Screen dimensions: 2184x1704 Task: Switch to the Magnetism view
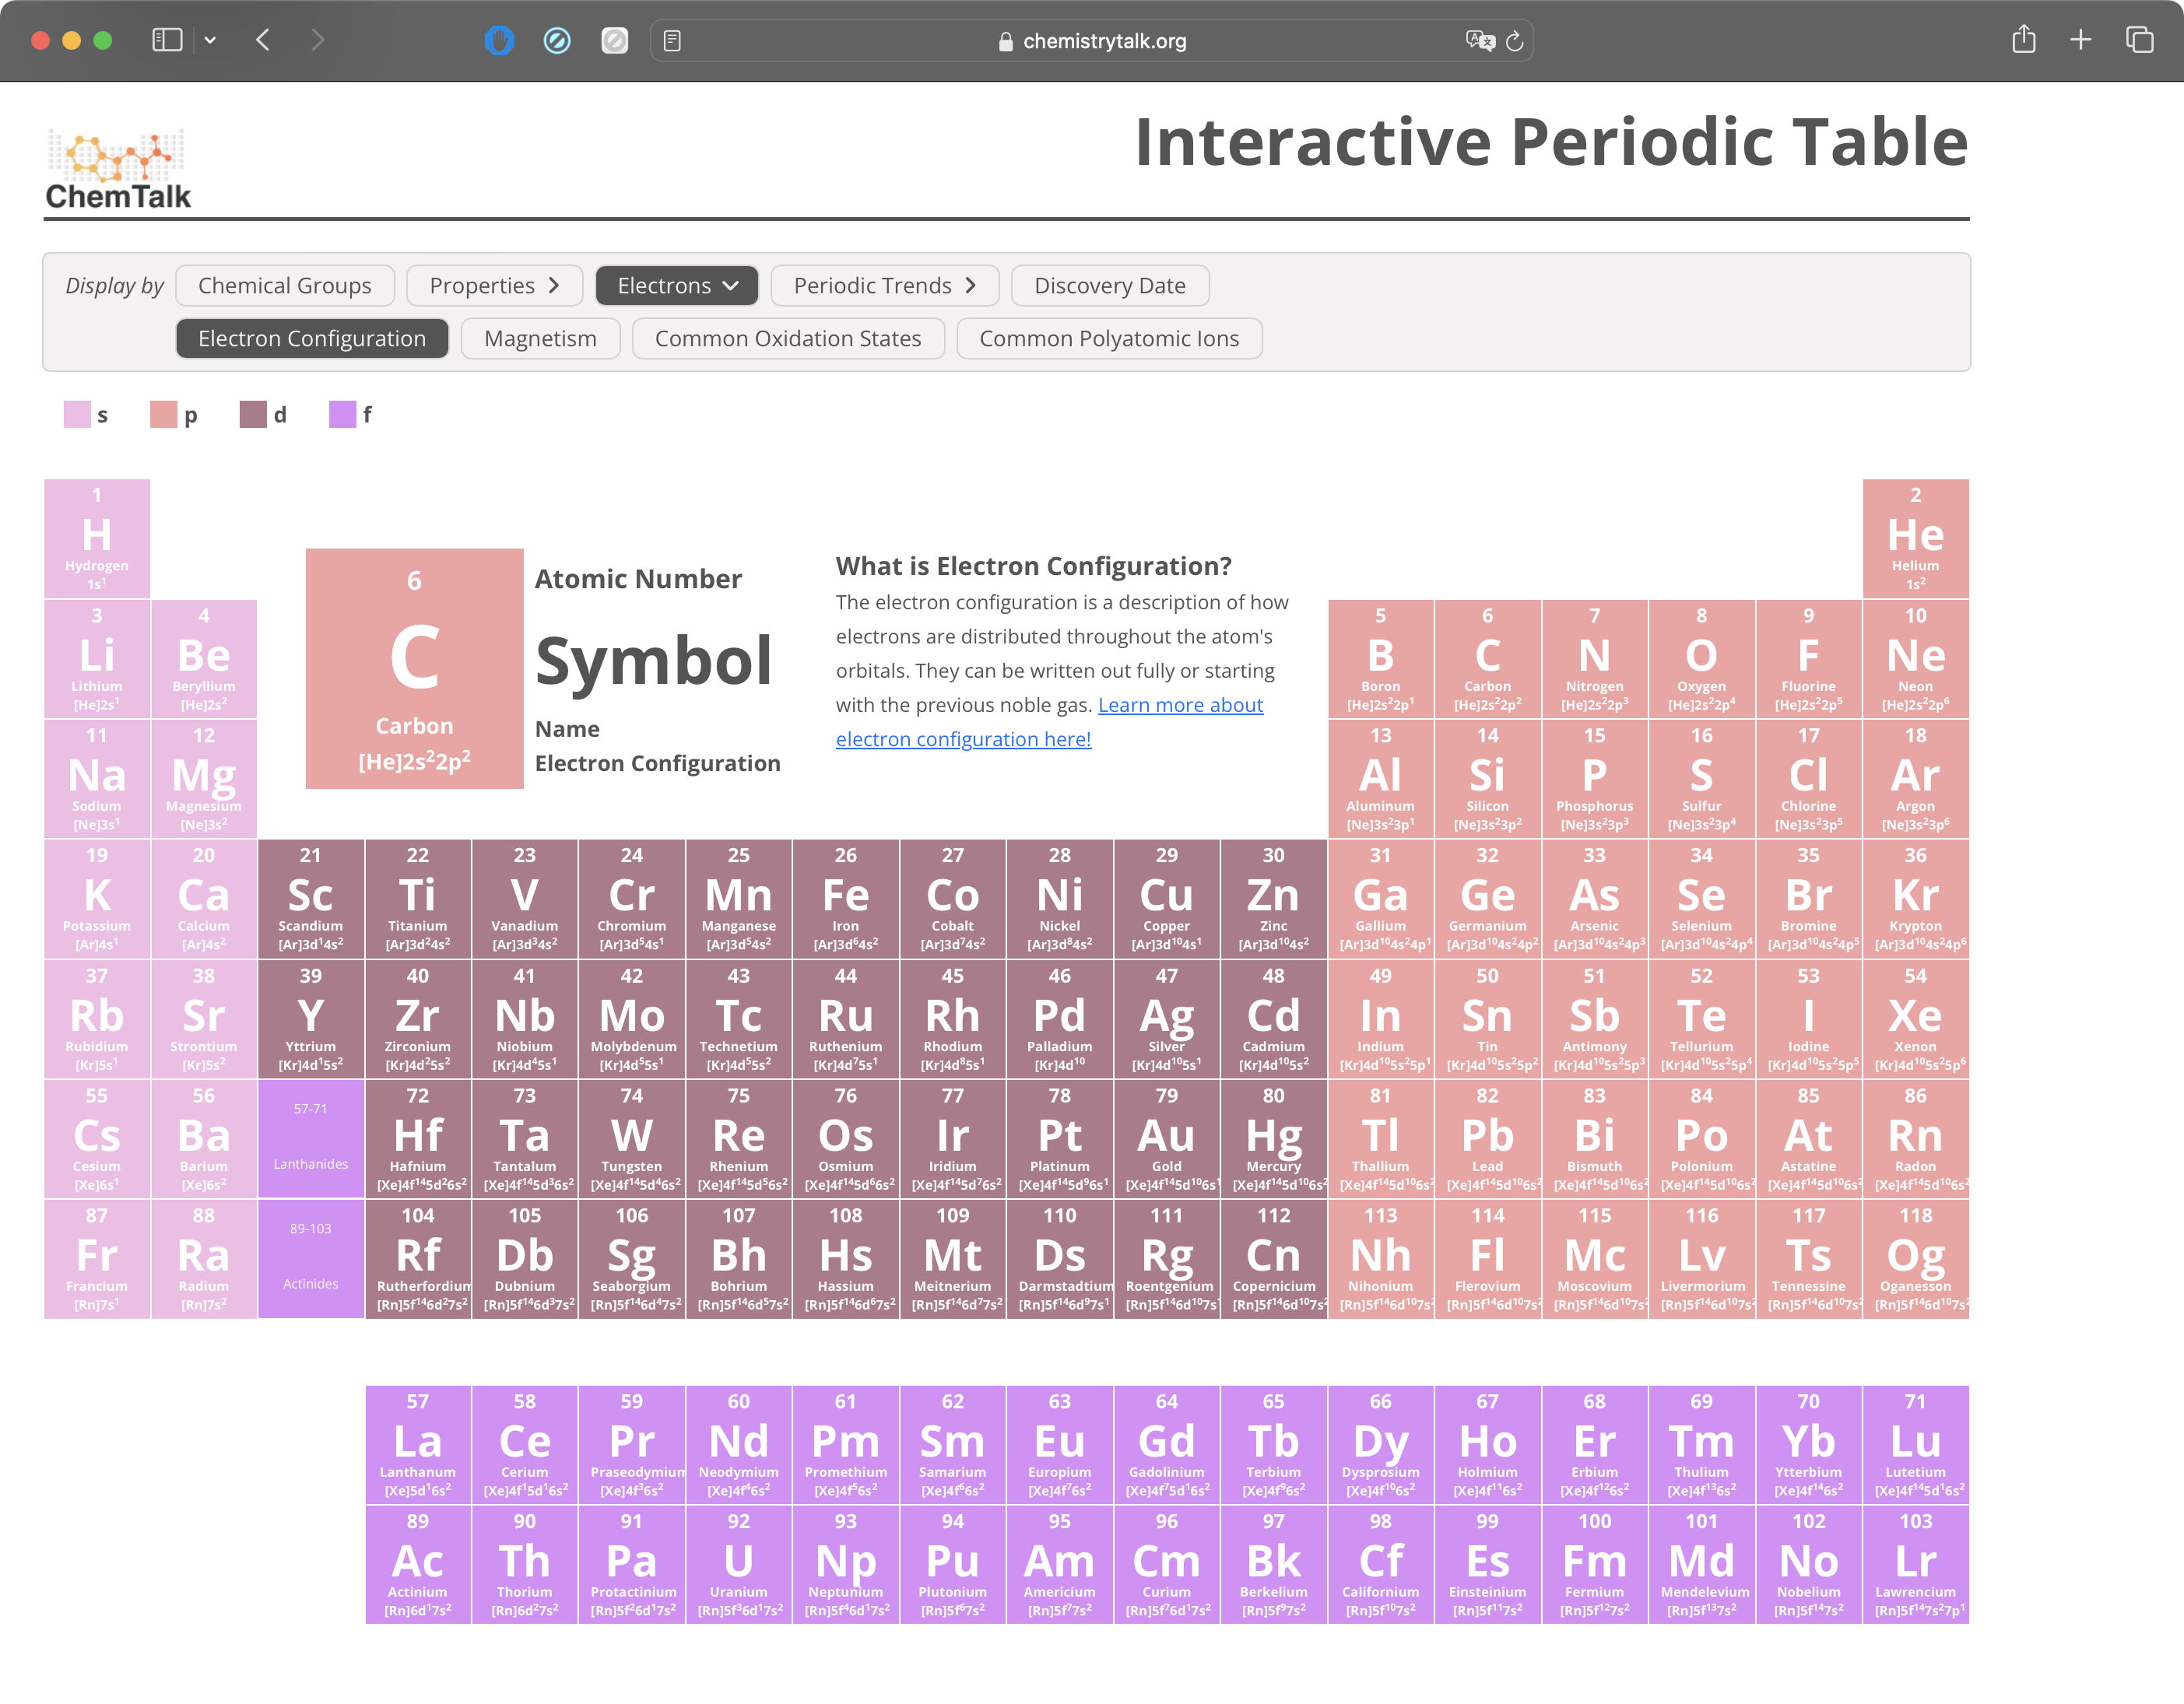click(541, 338)
